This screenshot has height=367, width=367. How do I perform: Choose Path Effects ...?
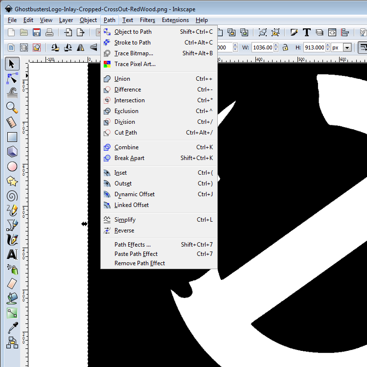click(x=159, y=244)
